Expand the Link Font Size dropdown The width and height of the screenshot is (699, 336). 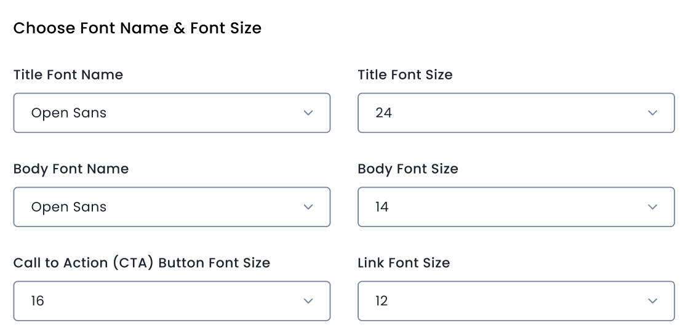click(516, 302)
